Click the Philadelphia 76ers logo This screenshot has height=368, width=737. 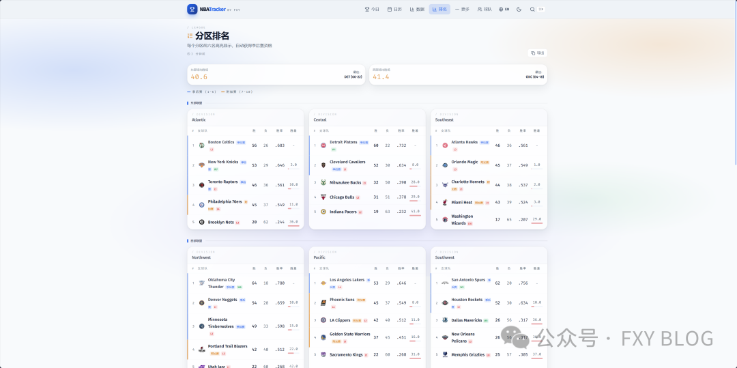click(x=201, y=205)
